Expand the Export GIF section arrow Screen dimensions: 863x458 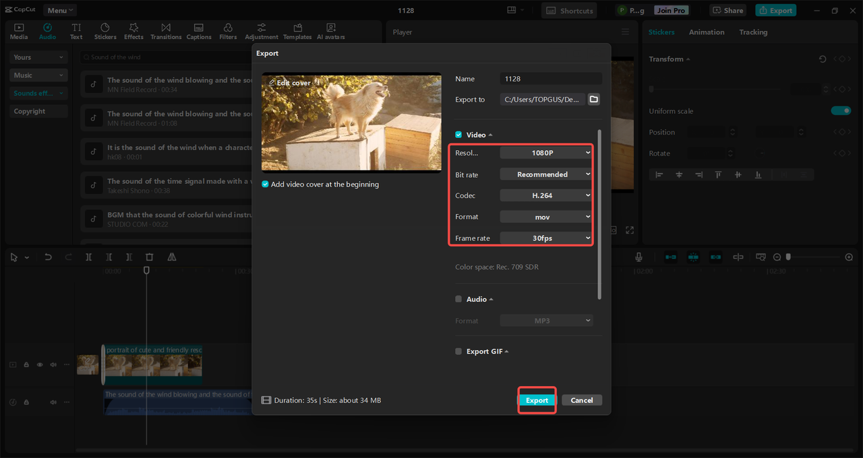pos(506,352)
